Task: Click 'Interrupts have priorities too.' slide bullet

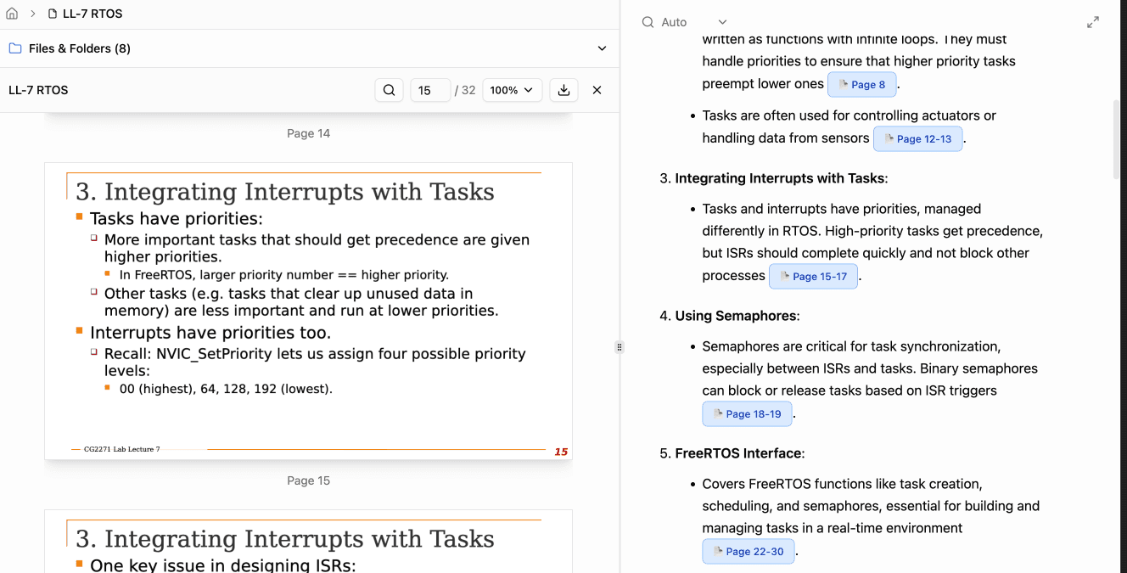Action: 210,333
